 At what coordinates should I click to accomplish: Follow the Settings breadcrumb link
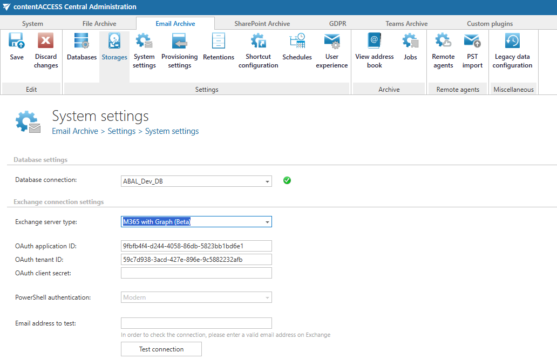coord(121,131)
